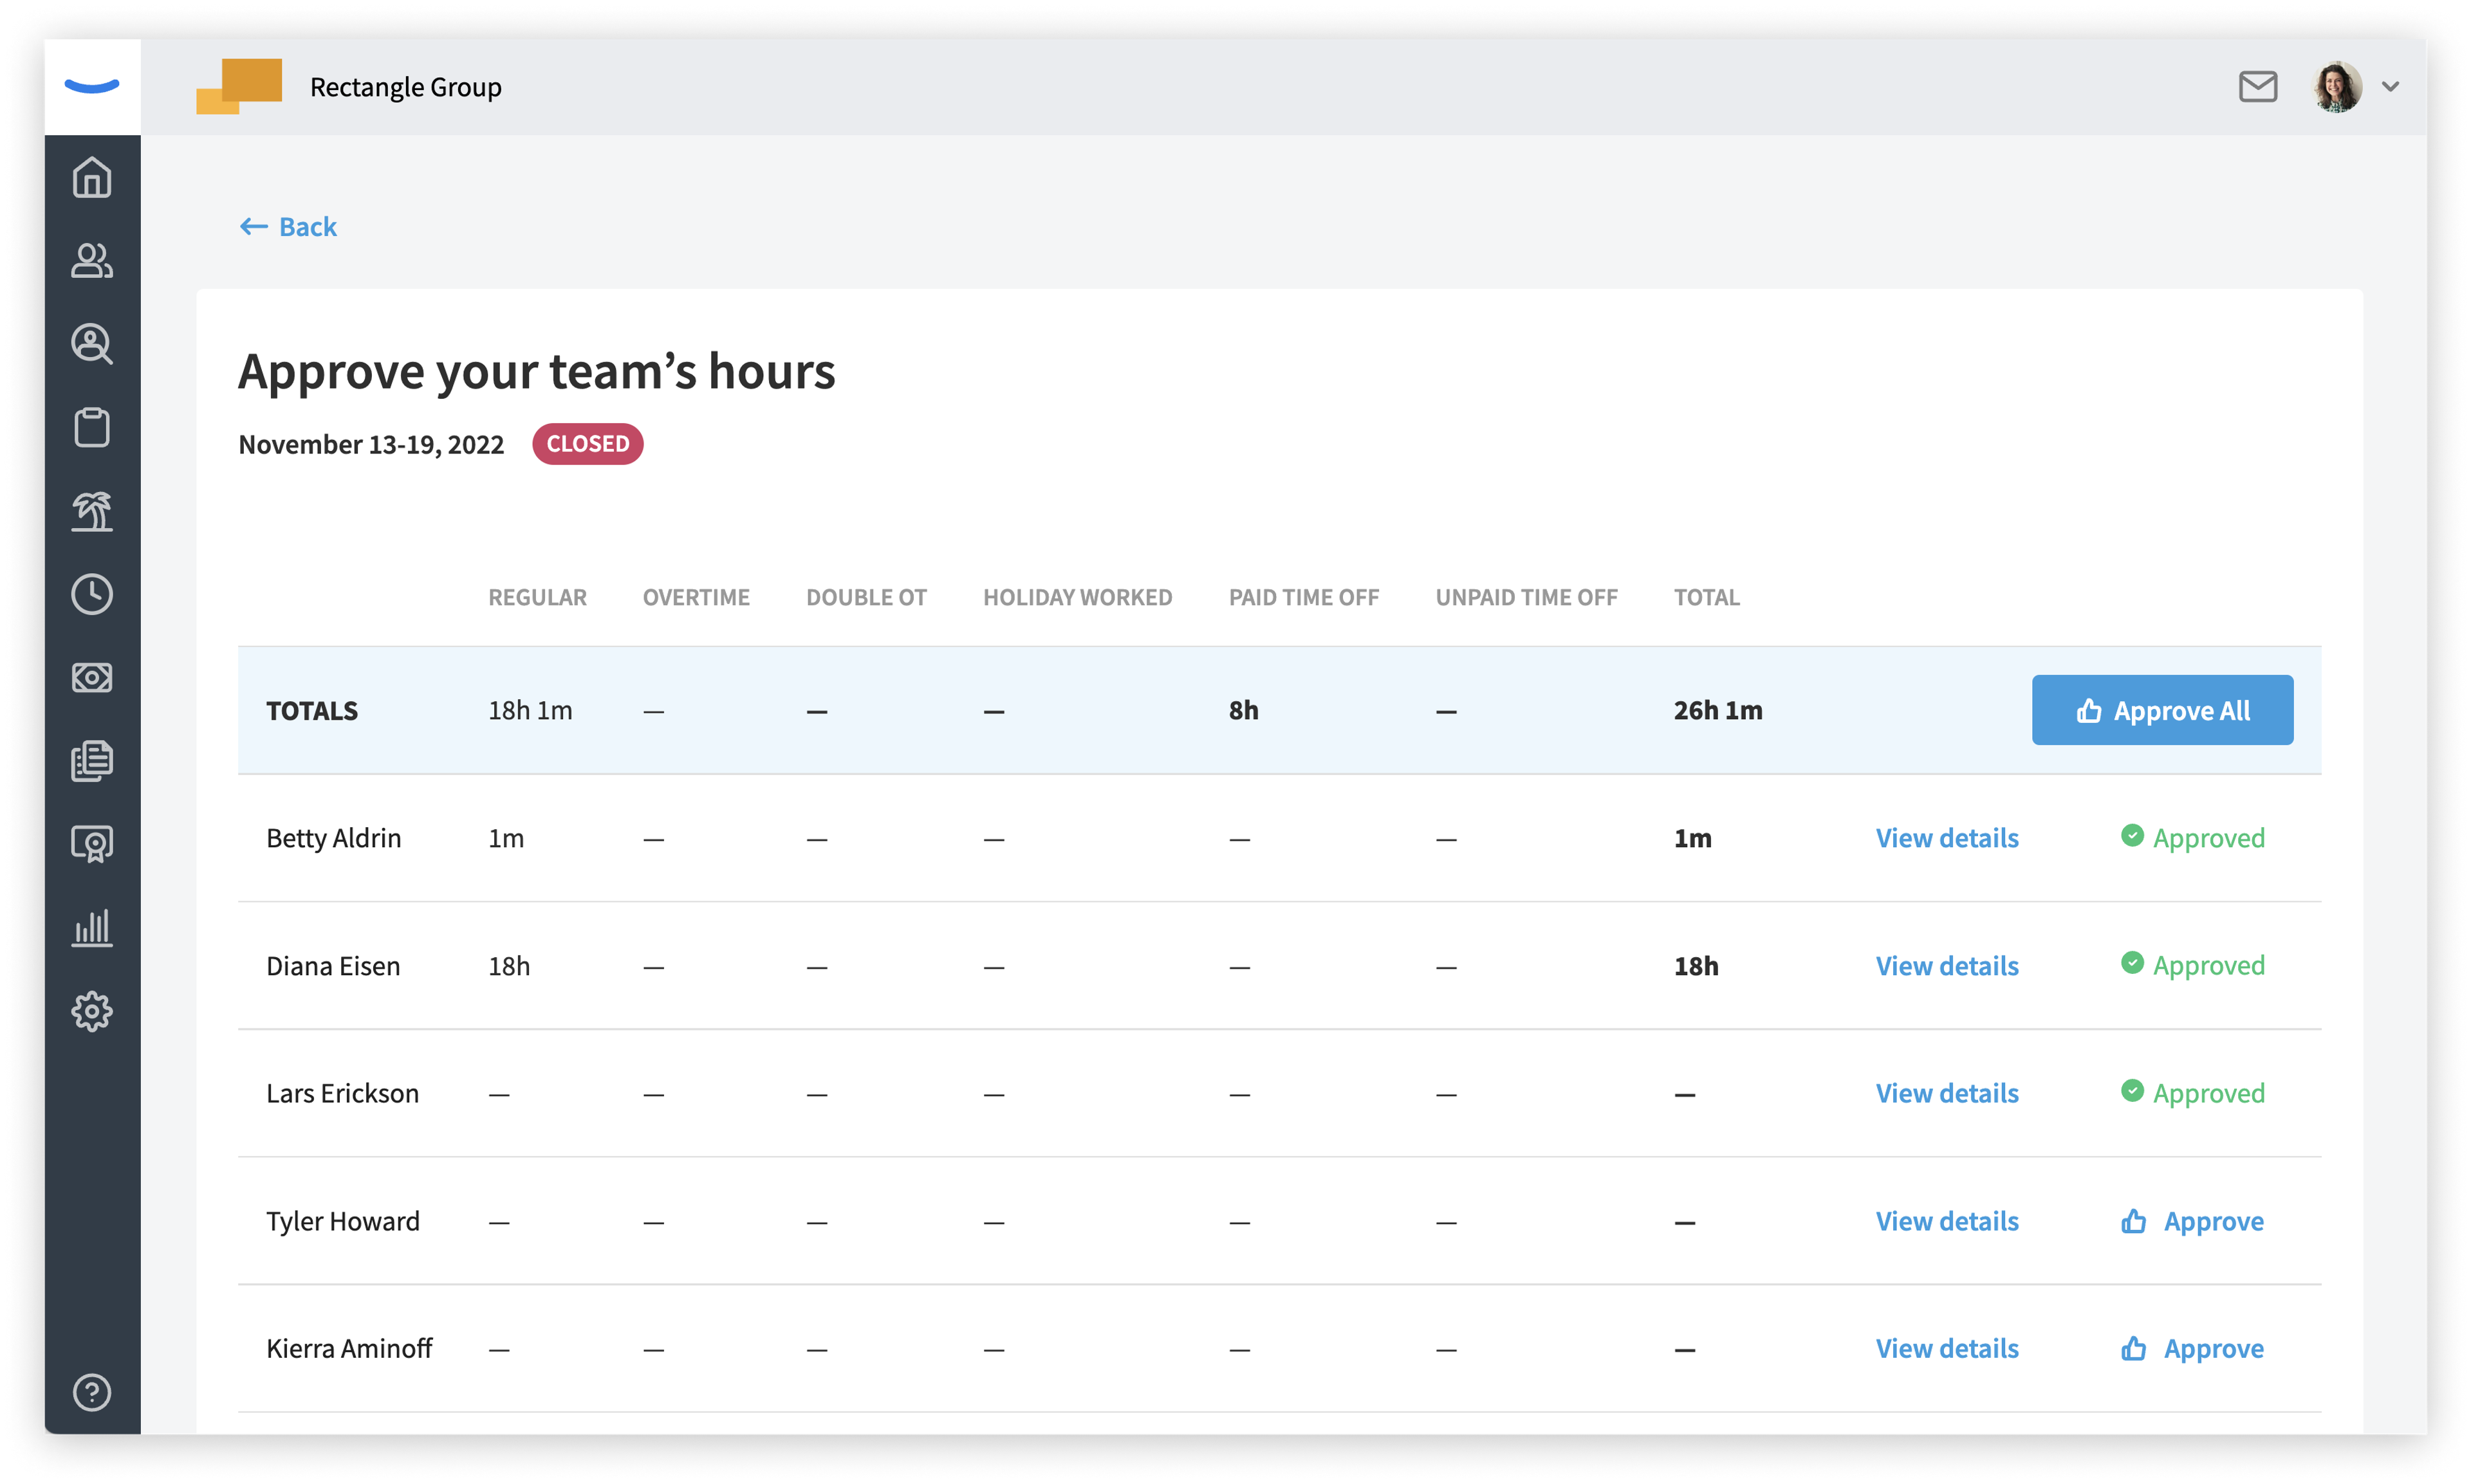This screenshot has width=2471, height=1484.
Task: Open the certificate icon in sidebar
Action: click(x=92, y=844)
